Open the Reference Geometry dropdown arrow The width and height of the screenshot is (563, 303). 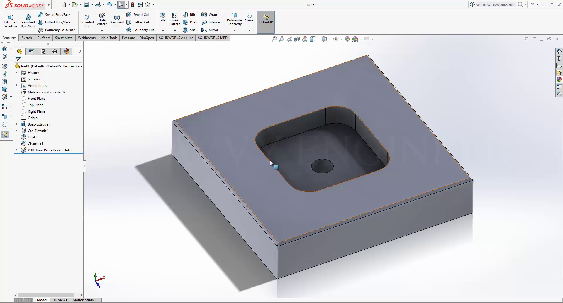(234, 31)
